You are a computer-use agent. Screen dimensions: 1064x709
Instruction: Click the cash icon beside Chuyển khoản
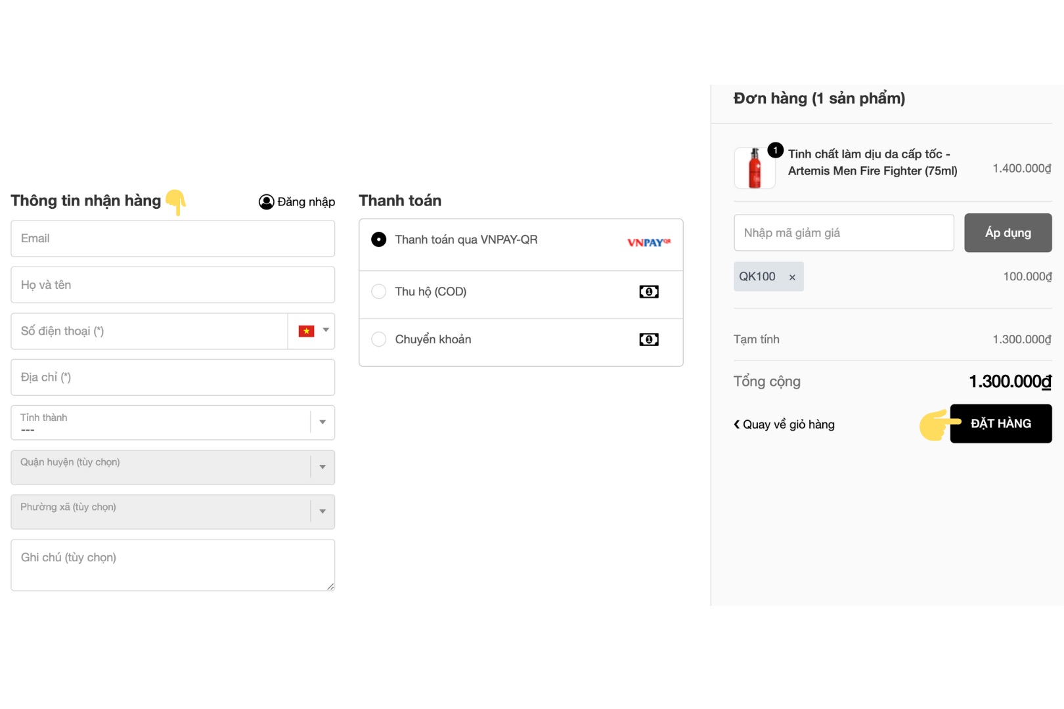(648, 339)
